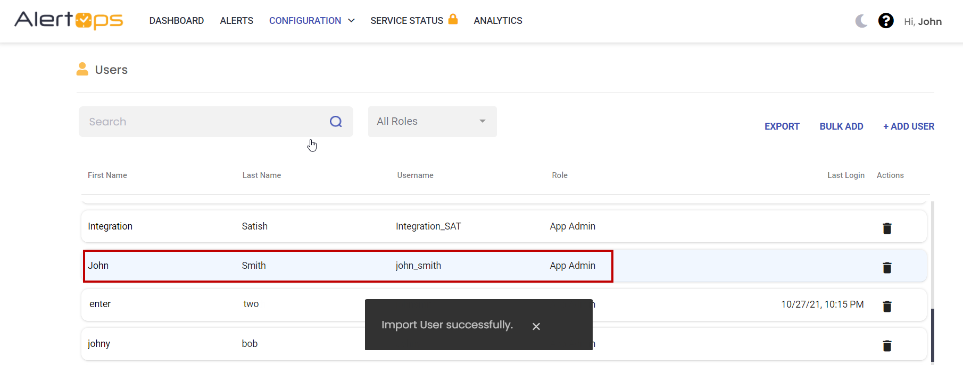Click the users list scrollbar
963x365 pixels.
(933, 335)
